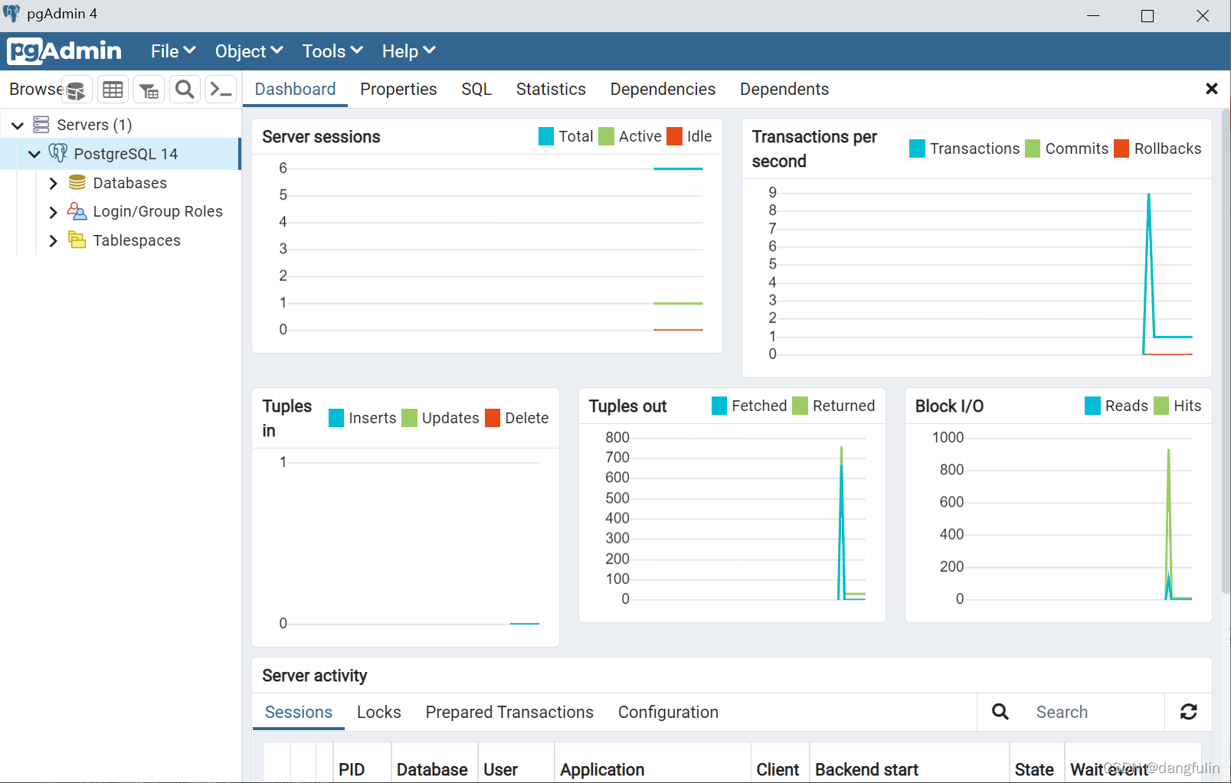
Task: Click the dashboard vertical scrollbar
Action: pyautogui.click(x=1226, y=352)
